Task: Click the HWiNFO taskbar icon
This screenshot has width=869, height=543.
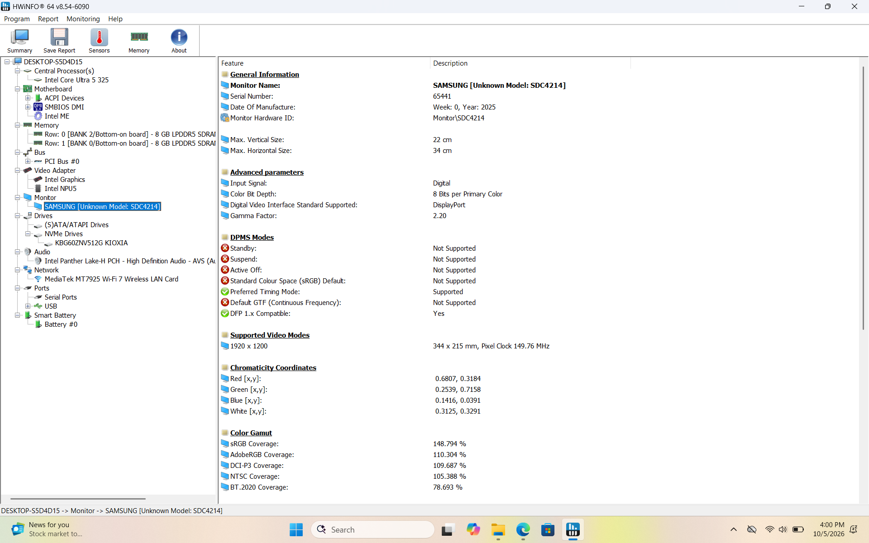Action: [573, 529]
